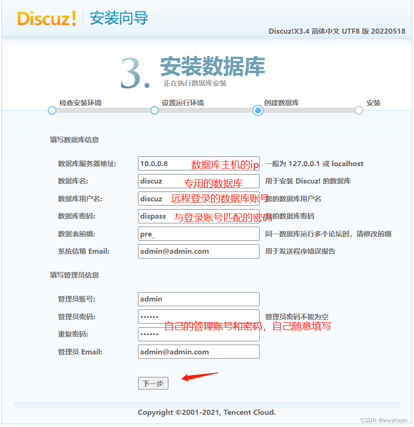Click the 设置运行环境 step marker
The height and width of the screenshot is (427, 414).
coord(154,110)
